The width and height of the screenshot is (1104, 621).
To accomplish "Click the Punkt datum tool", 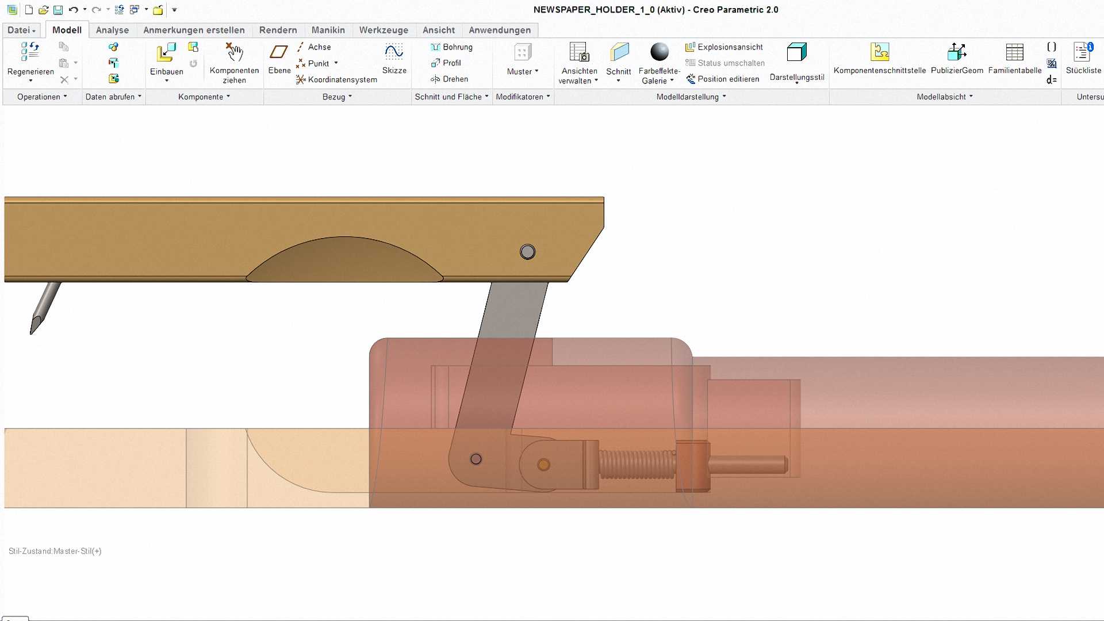I will coord(313,63).
